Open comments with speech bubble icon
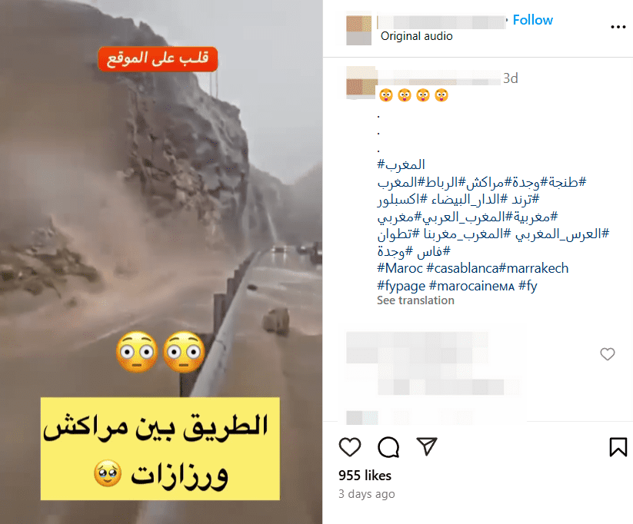 (x=388, y=447)
